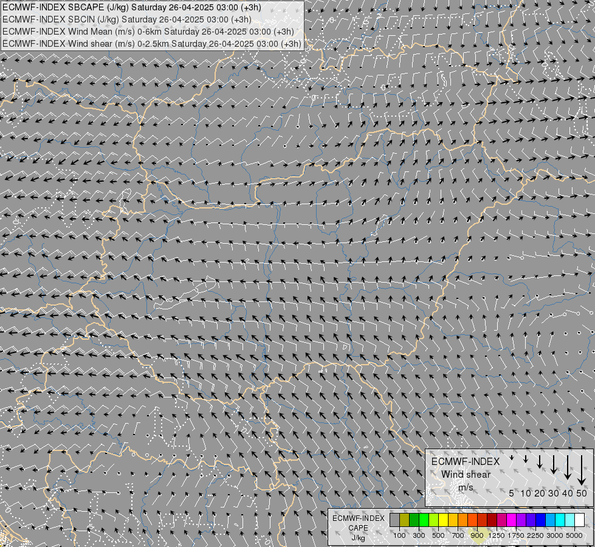Click the 40 m/s wind shear legend arrow
Screen dimensions: 595x547
(568, 467)
